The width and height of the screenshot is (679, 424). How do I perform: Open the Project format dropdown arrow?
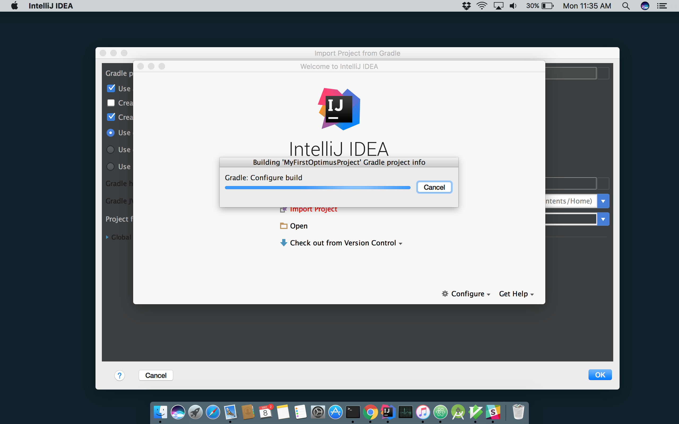click(x=603, y=219)
